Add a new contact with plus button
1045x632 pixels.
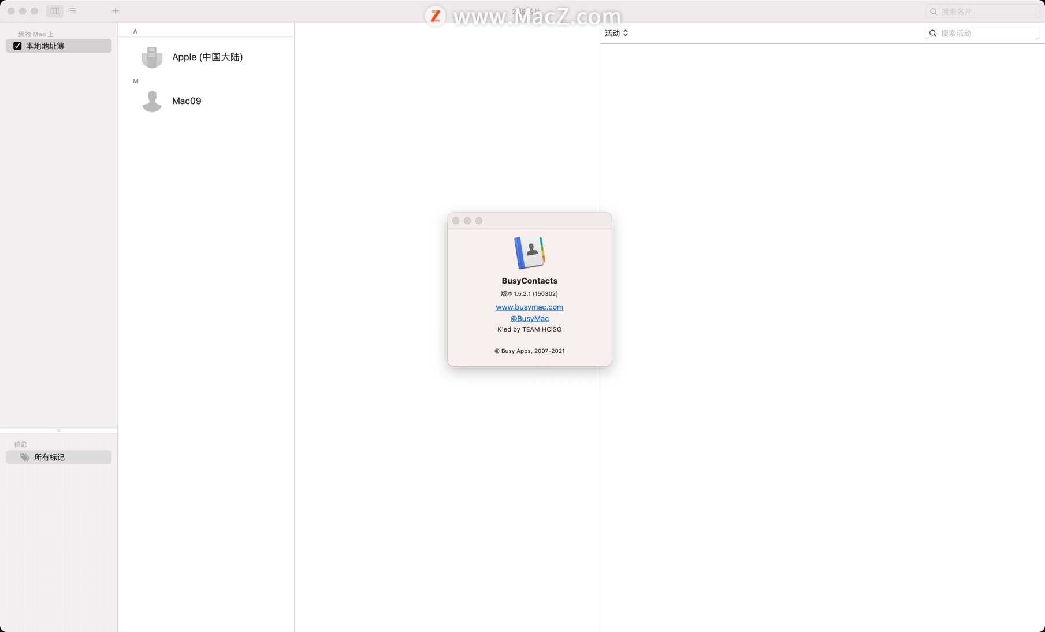(x=116, y=11)
